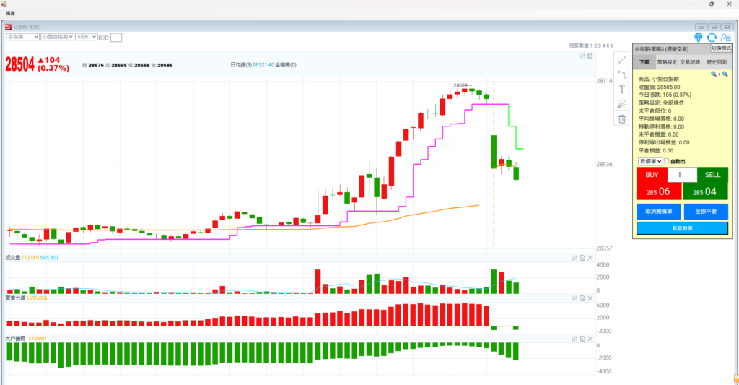Click the order quantity input field
The image size is (739, 385).
click(x=682, y=175)
